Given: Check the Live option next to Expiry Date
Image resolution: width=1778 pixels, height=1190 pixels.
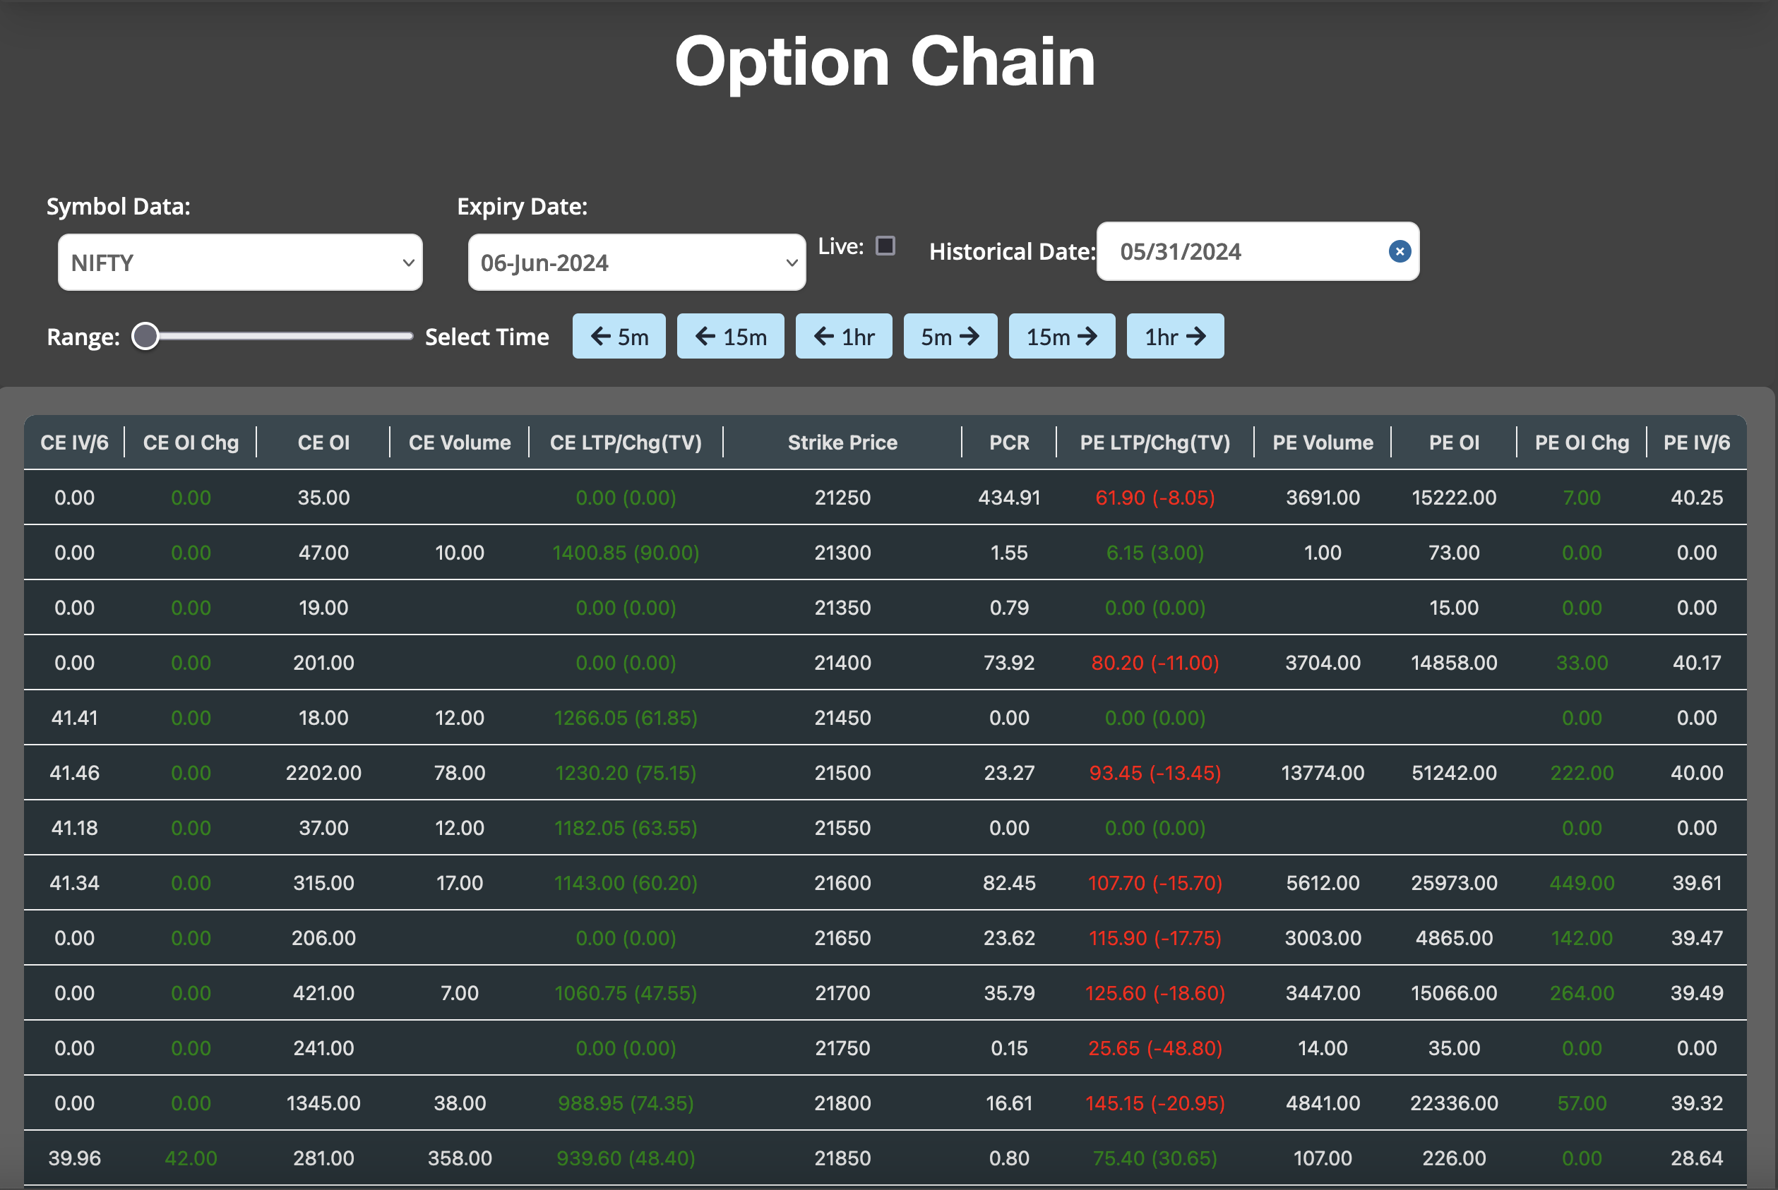Looking at the screenshot, I should pyautogui.click(x=885, y=246).
